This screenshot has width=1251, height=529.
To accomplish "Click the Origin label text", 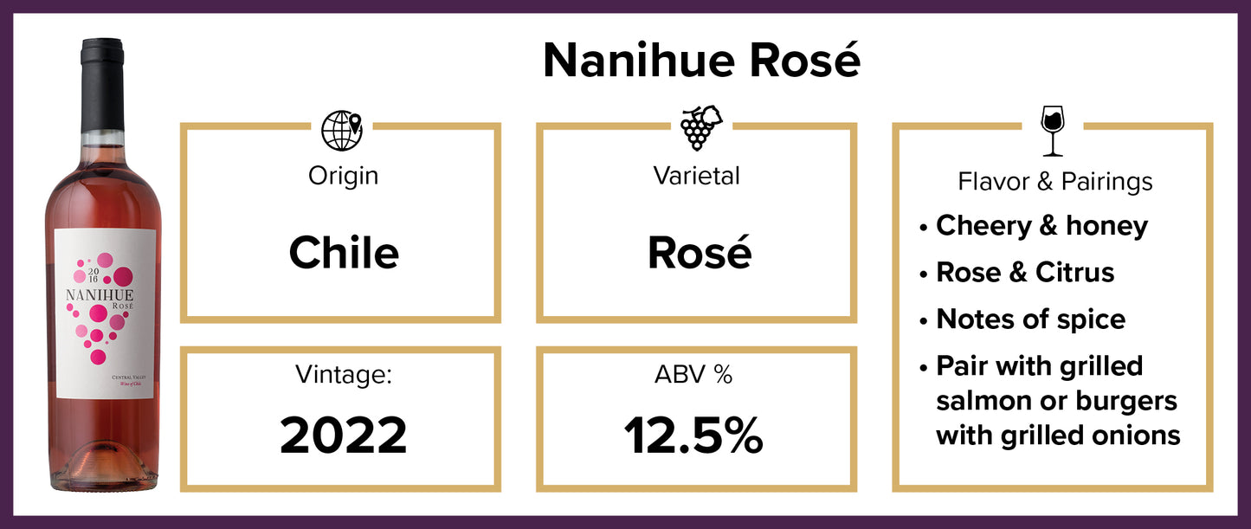I will (x=344, y=176).
